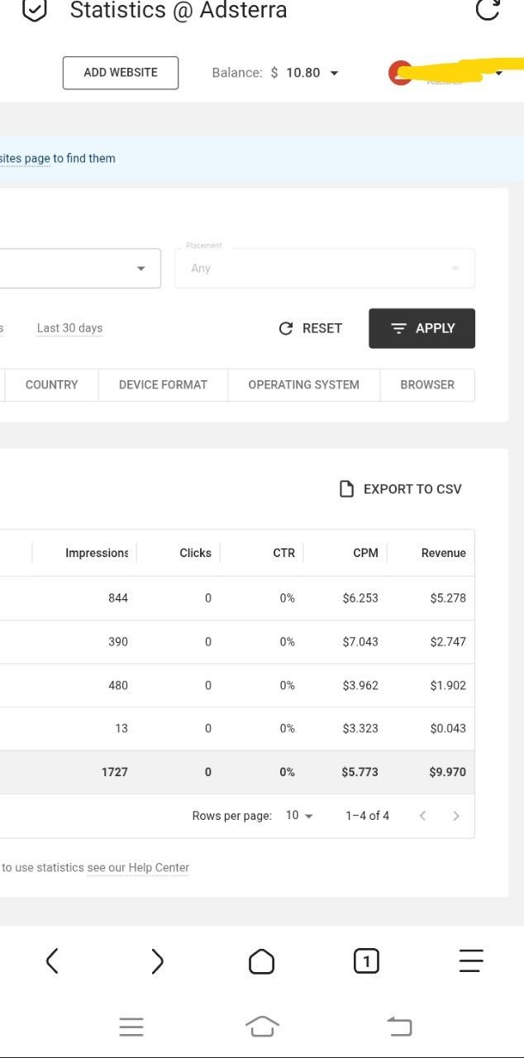The height and width of the screenshot is (1058, 524).
Task: Export the table to CSV
Action: tap(401, 489)
